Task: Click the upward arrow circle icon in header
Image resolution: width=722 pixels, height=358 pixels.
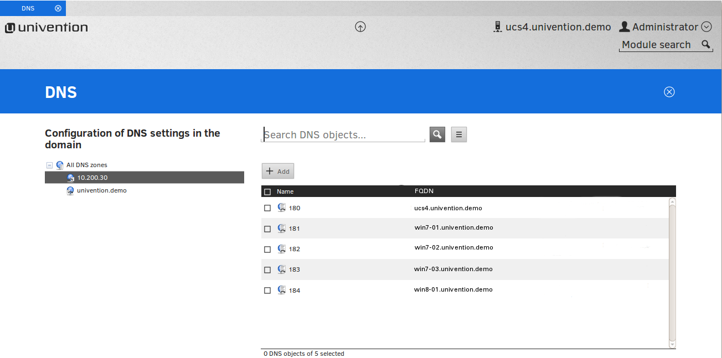Action: (360, 27)
